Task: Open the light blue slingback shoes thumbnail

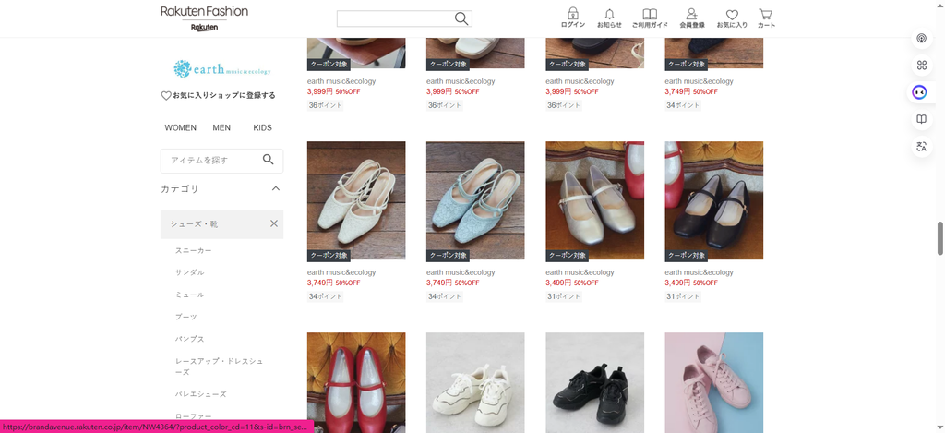Action: pos(475,200)
